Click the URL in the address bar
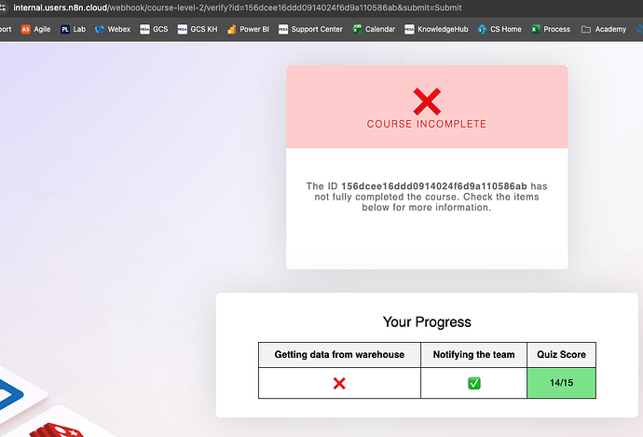 click(238, 7)
